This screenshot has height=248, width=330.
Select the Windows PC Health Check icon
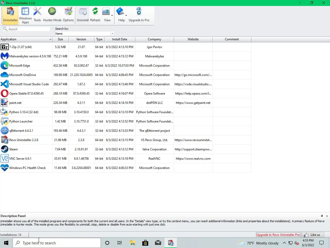[x=4, y=168]
